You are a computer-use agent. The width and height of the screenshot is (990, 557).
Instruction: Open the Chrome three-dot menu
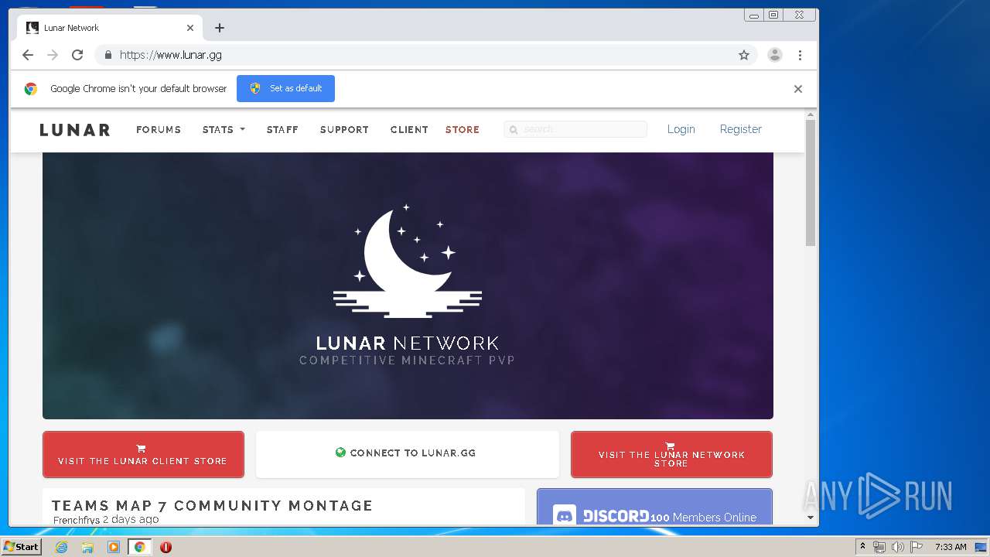(x=800, y=55)
